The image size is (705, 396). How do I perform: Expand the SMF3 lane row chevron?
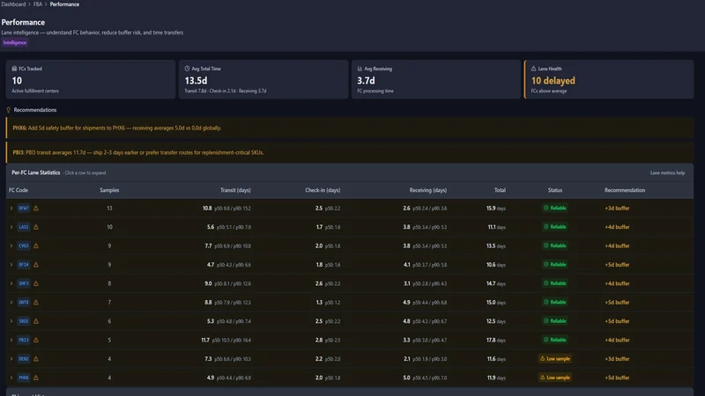click(11, 283)
